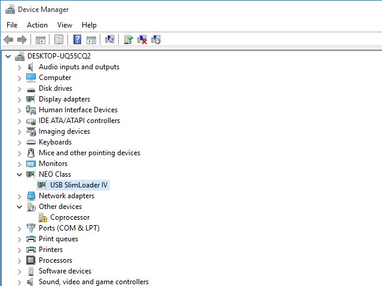Screen dimensions: 382x286
Task: Click the Help toolbar icon
Action: click(x=77, y=39)
